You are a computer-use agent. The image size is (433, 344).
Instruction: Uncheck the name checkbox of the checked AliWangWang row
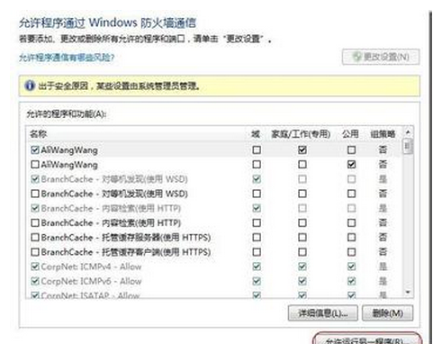[x=35, y=149]
